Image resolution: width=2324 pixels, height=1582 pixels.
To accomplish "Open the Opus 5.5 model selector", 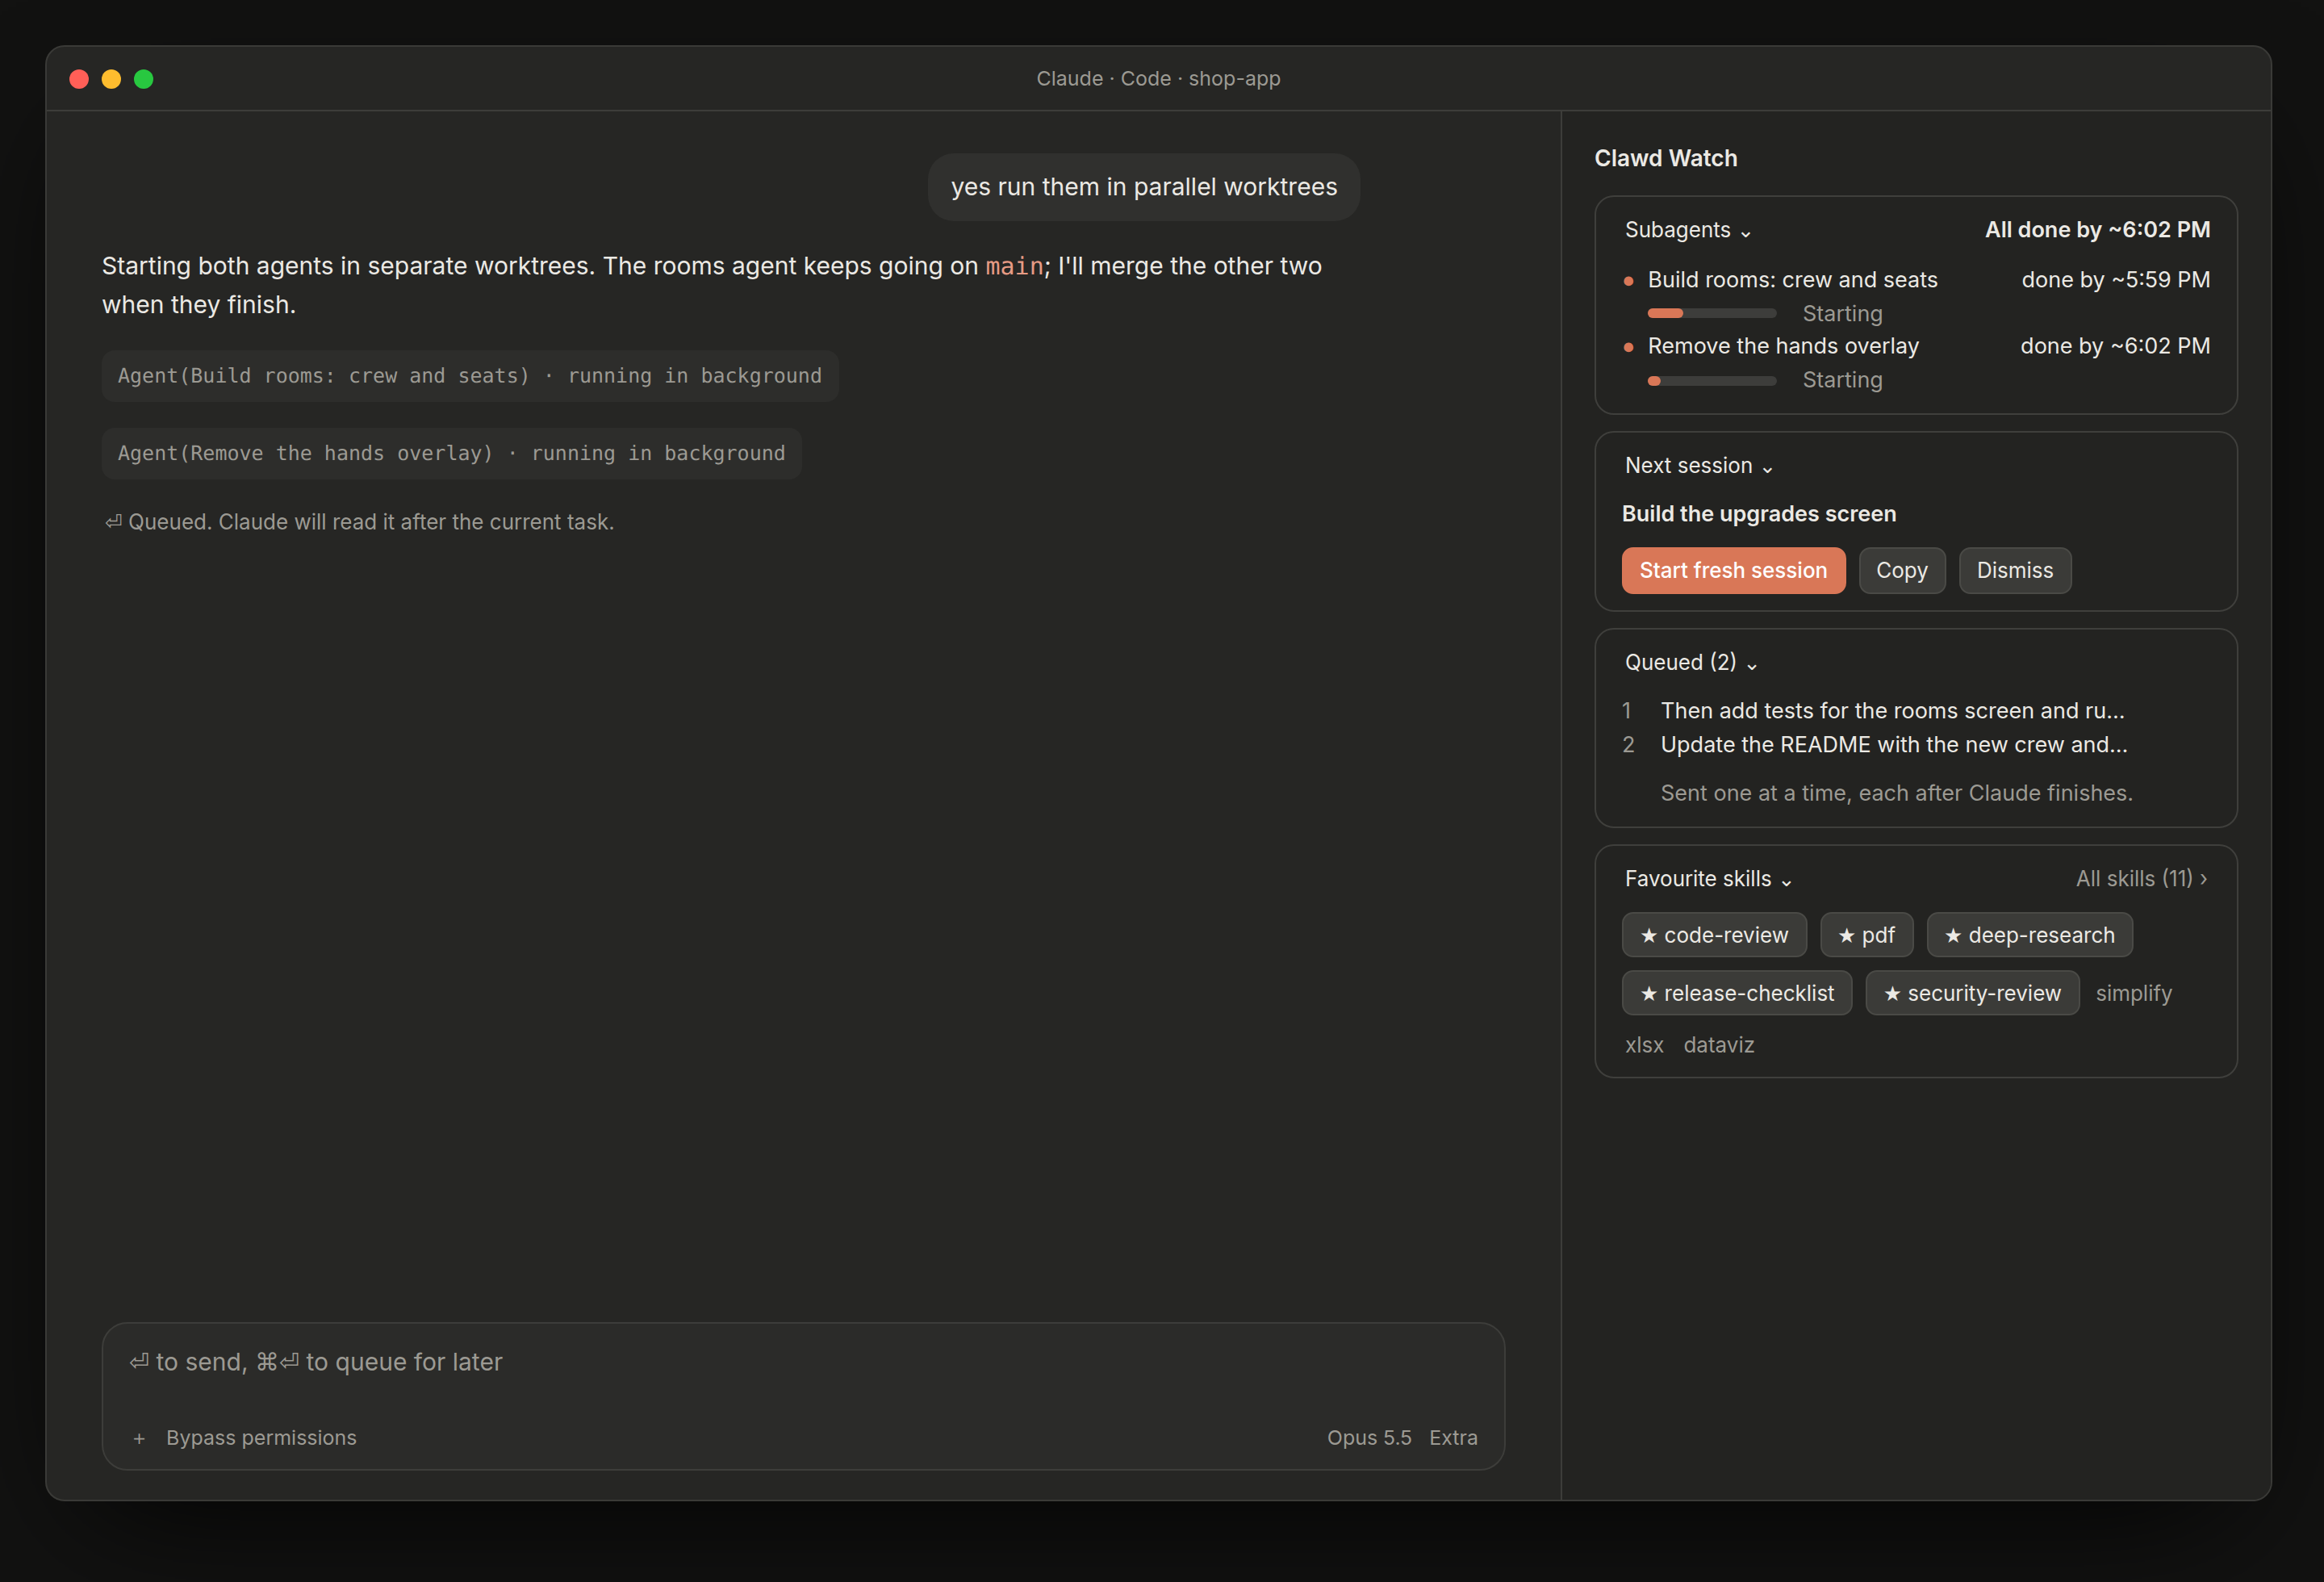I will click(x=1368, y=1437).
